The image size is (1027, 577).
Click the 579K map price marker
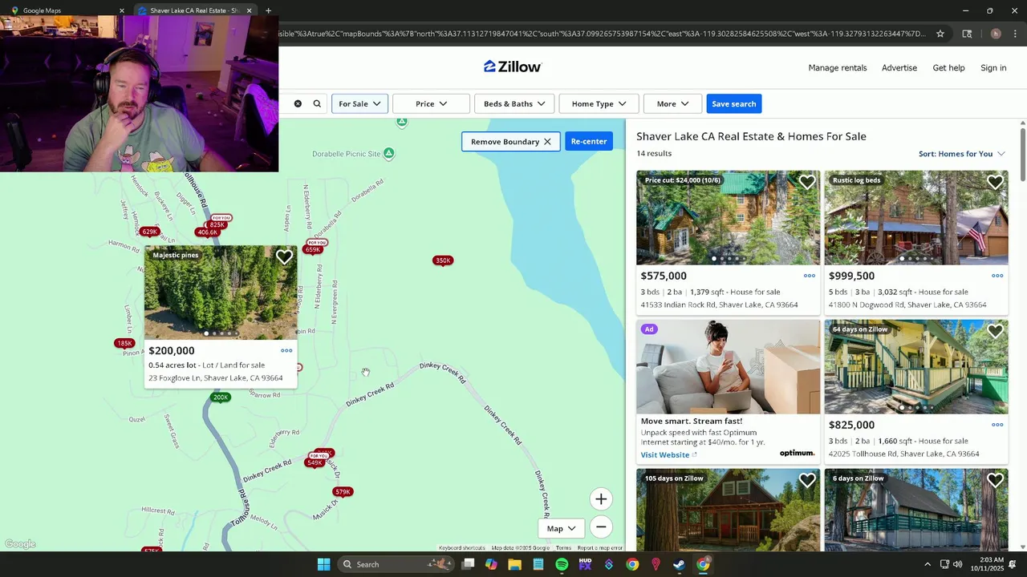click(343, 491)
